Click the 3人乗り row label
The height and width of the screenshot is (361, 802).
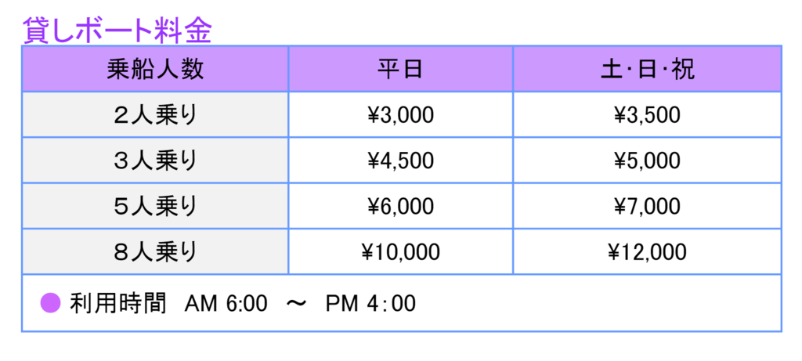(x=155, y=160)
